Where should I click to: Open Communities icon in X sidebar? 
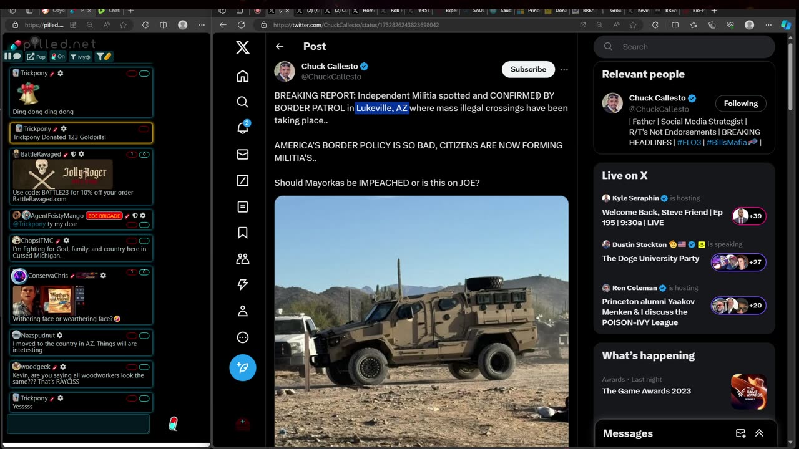point(243,258)
